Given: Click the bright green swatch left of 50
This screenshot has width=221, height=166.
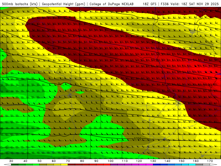Looking at the screenshot, I should [36, 164].
